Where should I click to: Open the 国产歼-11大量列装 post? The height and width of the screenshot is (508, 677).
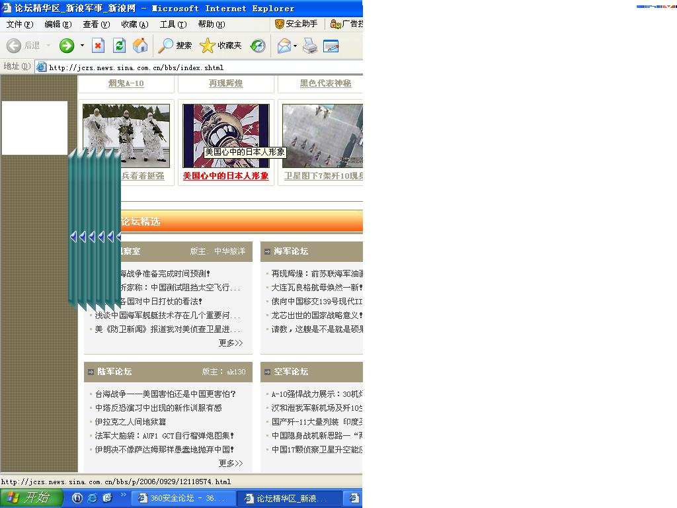point(317,421)
